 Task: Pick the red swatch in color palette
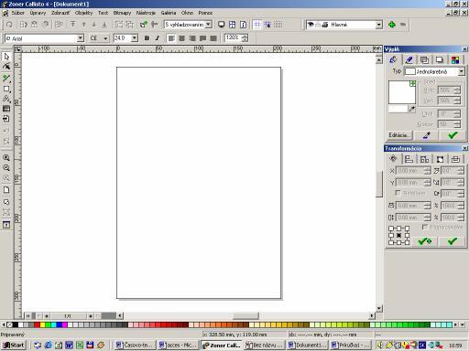point(37,325)
